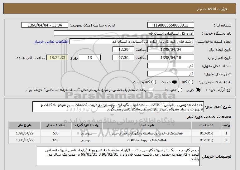Tick the Islamic treasury bonds payment checkbox
Screen dimensions: 240x170
[x=151, y=90]
